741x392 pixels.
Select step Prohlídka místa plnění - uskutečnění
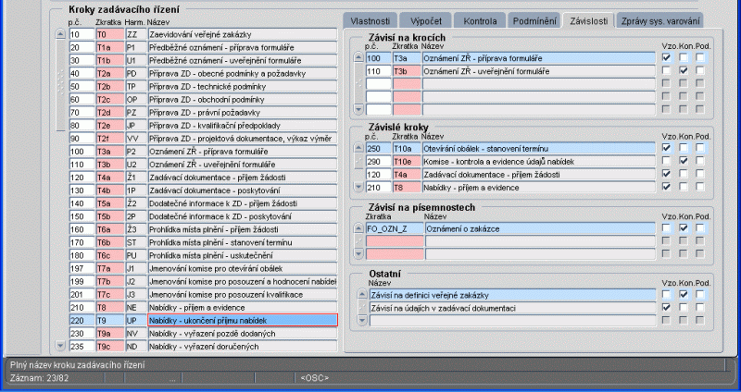pos(243,255)
